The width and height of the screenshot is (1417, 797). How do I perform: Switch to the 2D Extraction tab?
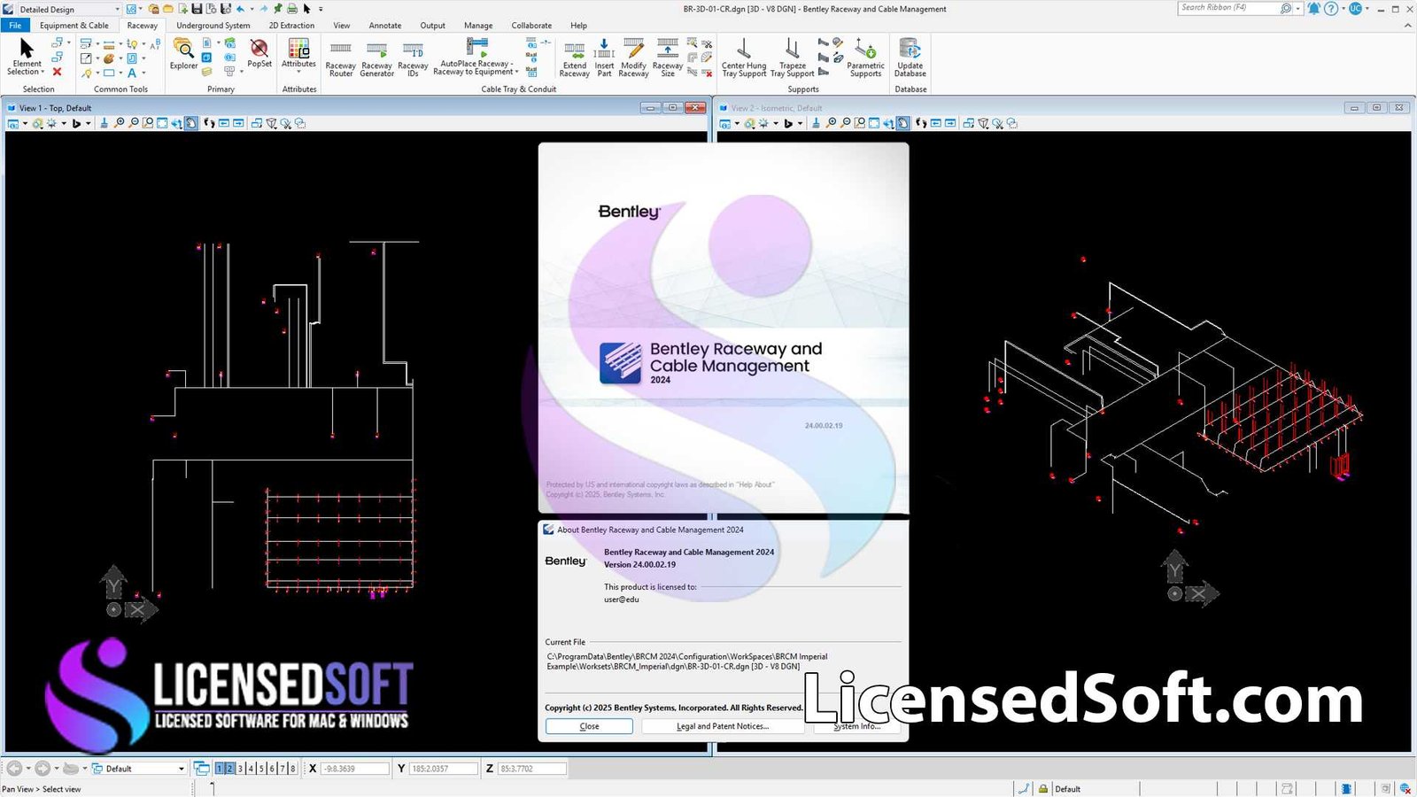291,26
